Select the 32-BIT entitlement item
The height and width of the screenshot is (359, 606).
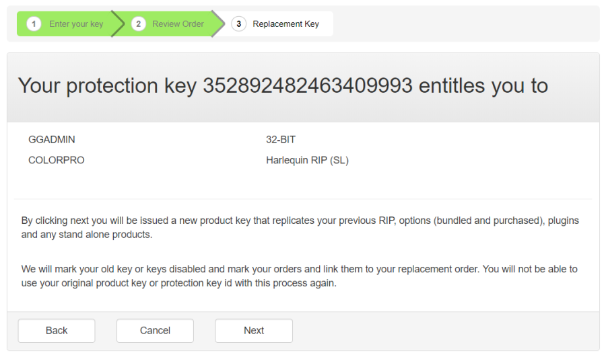tap(281, 140)
